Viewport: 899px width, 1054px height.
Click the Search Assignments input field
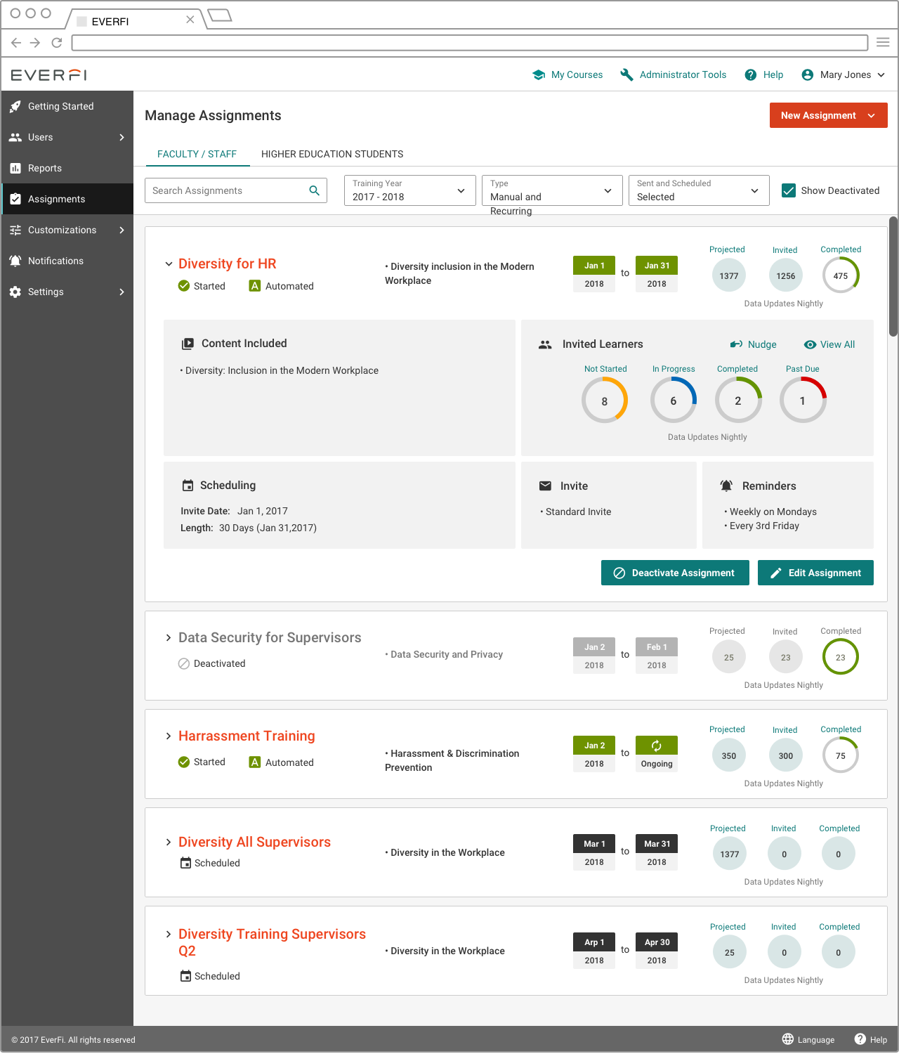[236, 190]
